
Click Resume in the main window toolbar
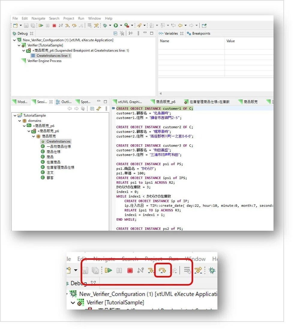click(x=41, y=25)
